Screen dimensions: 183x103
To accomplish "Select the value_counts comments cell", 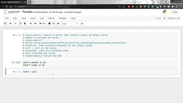I will point(100,45).
